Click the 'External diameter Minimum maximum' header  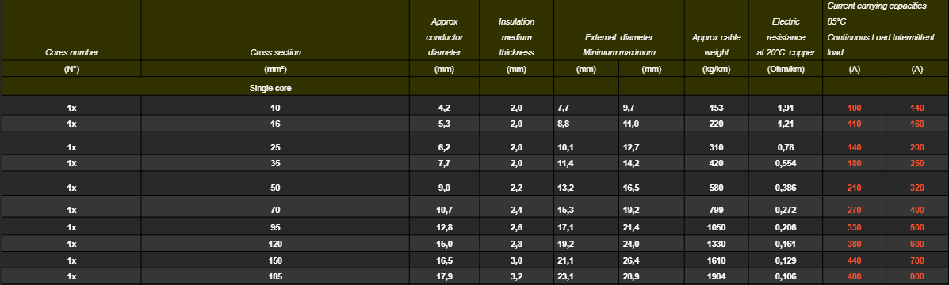[618, 44]
